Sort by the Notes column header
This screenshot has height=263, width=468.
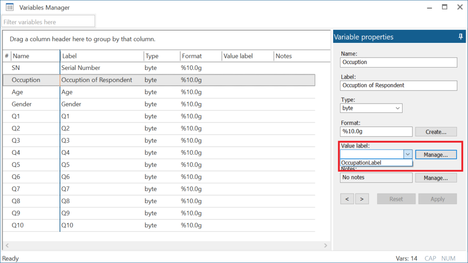(302, 56)
